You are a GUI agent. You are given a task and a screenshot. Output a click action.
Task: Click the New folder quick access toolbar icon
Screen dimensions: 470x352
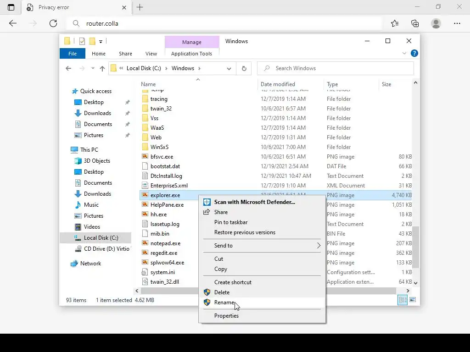point(92,41)
